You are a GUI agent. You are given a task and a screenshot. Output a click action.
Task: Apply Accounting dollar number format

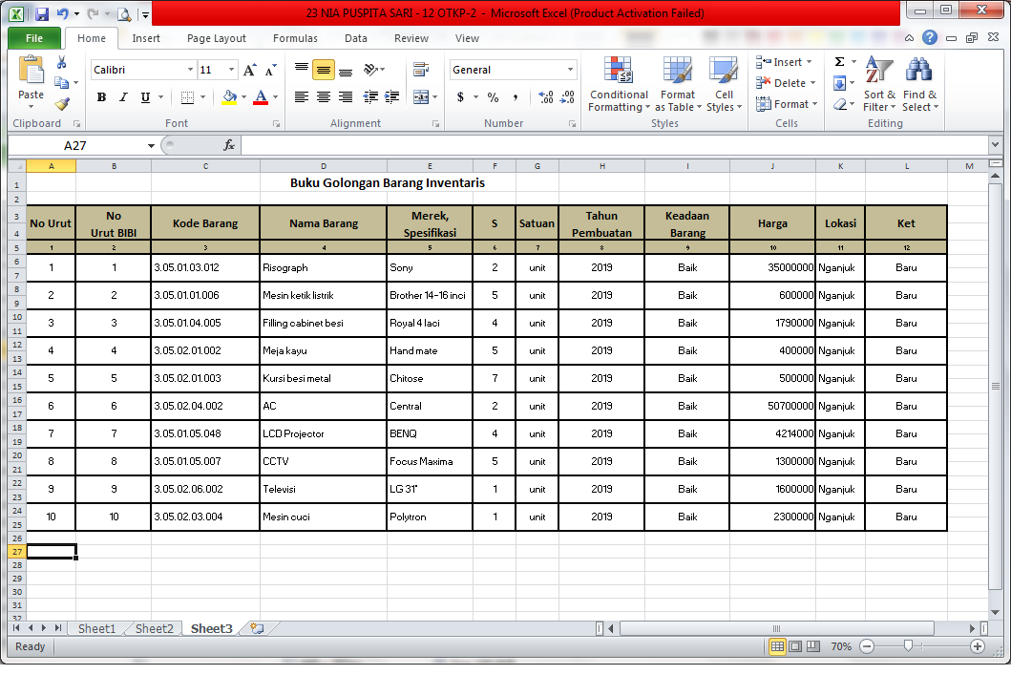tap(460, 97)
